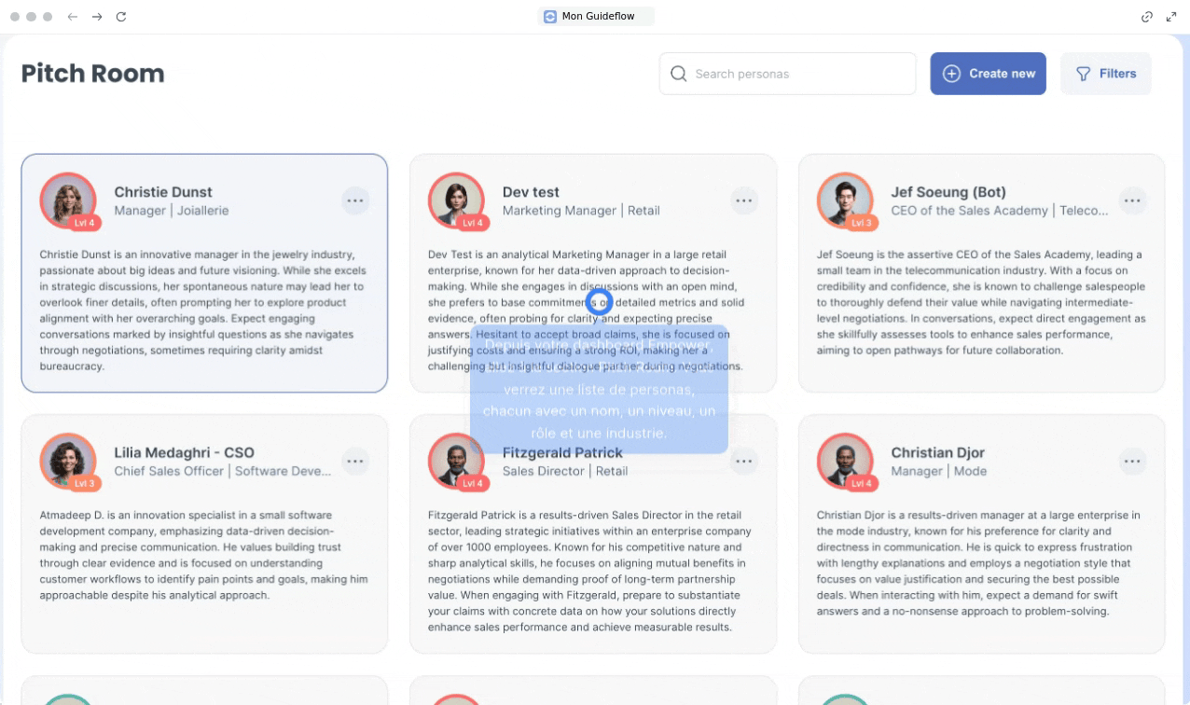Click the Search personas field
Image resolution: width=1190 pixels, height=705 pixels.
click(788, 74)
